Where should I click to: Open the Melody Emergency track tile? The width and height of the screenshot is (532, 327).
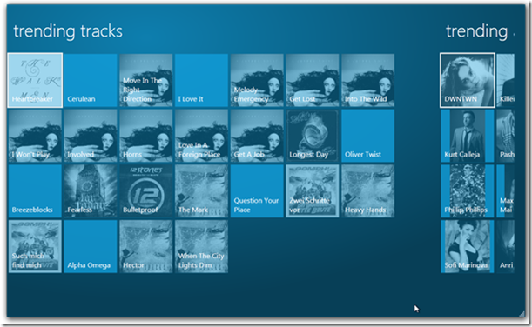tap(257, 80)
